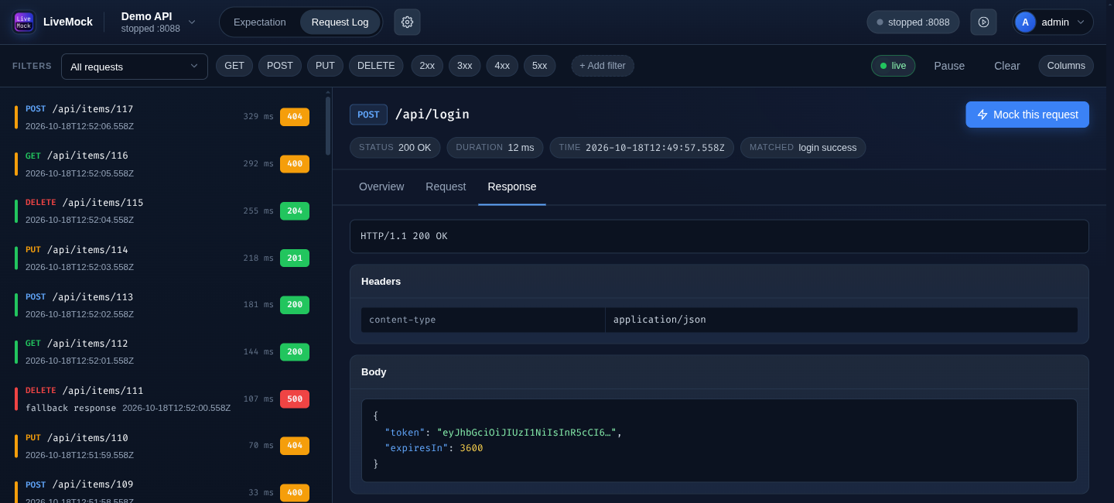Viewport: 1114px width, 503px height.
Task: Open settings via the gear icon
Action: tap(407, 22)
